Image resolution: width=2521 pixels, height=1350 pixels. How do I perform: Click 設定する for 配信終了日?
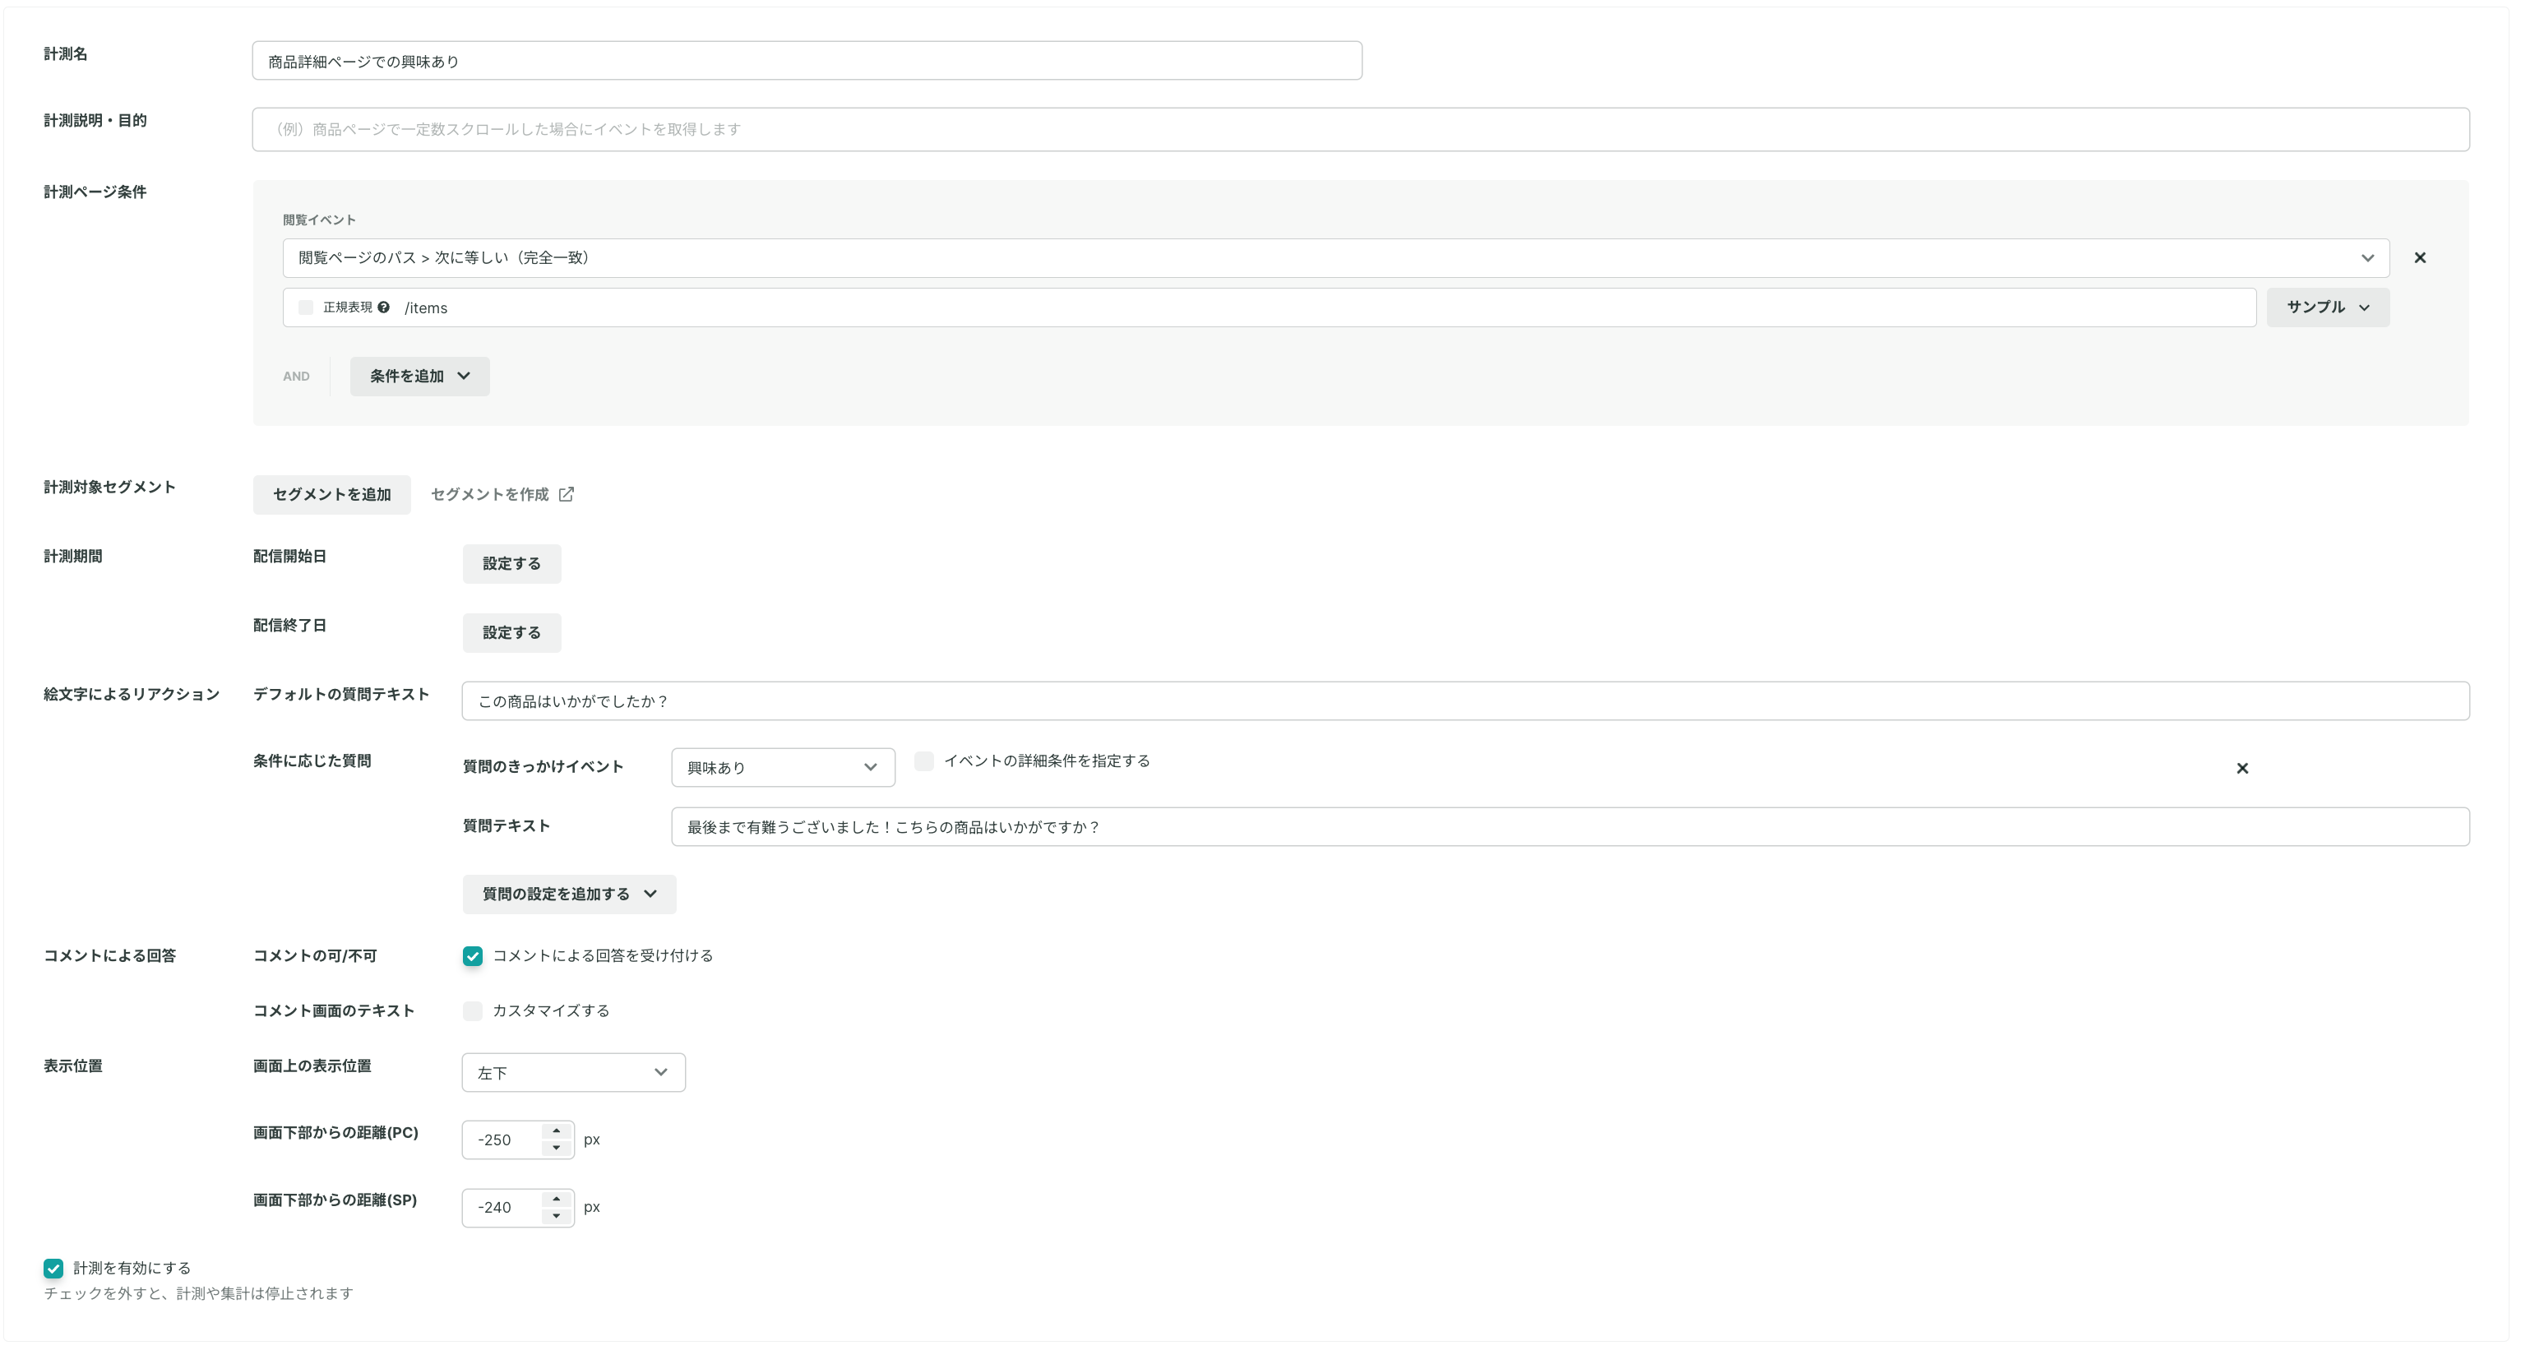point(511,633)
